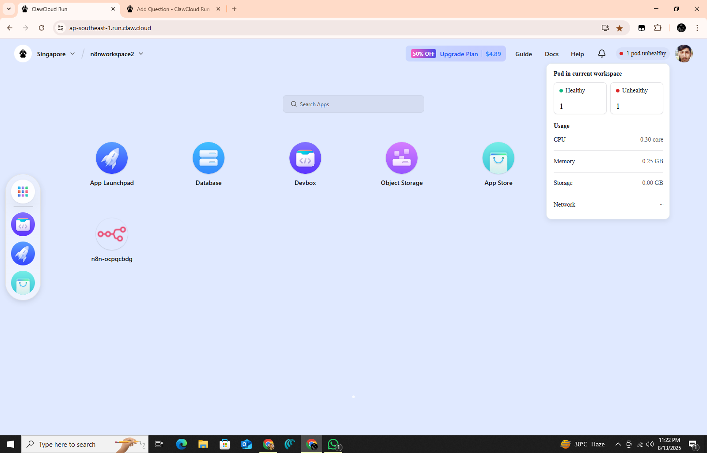Click the App Store icon in the side dock
The height and width of the screenshot is (453, 707).
[23, 283]
